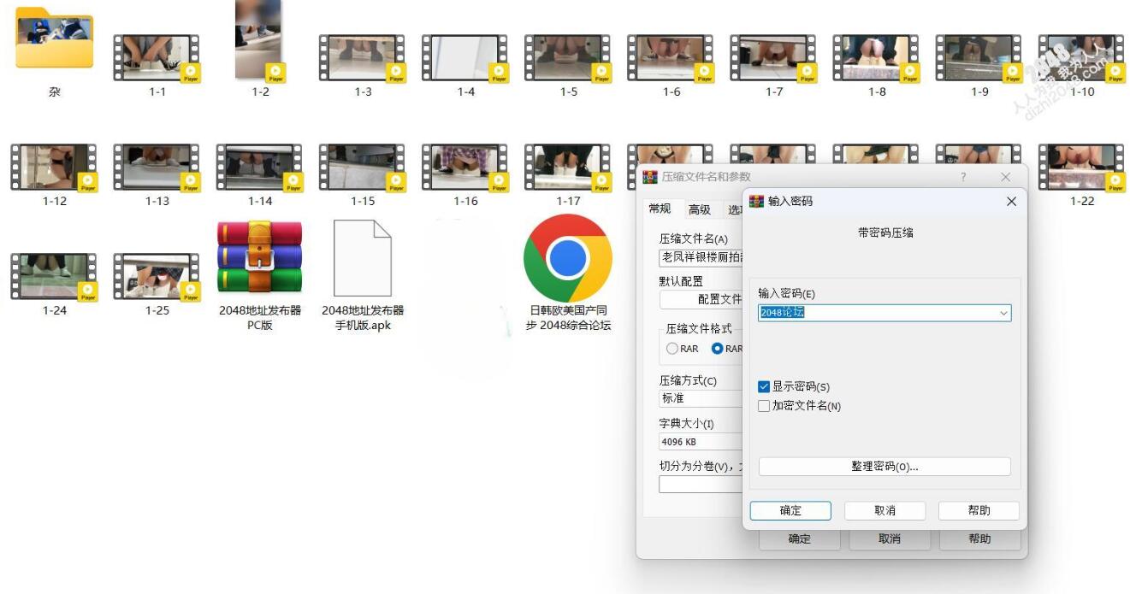The image size is (1130, 594).
Task: Select the 2048地址发布器手机版.apk file icon
Action: pyautogui.click(x=362, y=257)
